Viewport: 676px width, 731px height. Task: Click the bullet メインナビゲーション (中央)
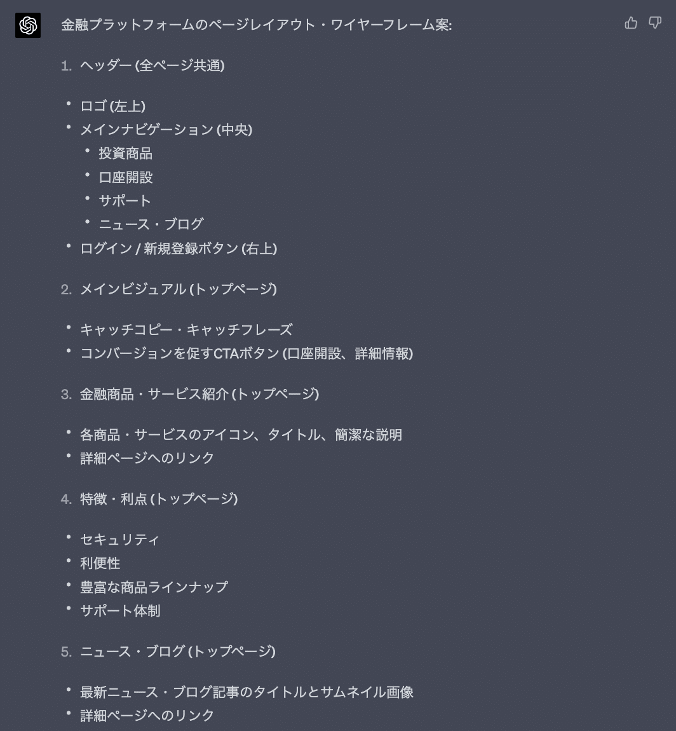166,130
